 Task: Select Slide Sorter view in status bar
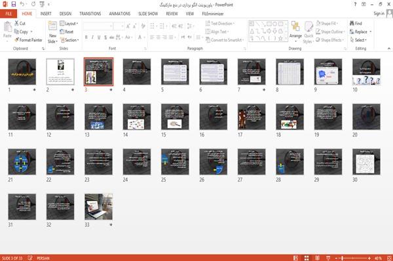click(x=307, y=258)
